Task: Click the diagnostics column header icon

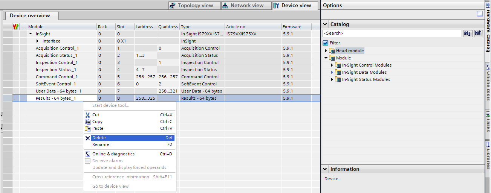Action: [x=15, y=27]
